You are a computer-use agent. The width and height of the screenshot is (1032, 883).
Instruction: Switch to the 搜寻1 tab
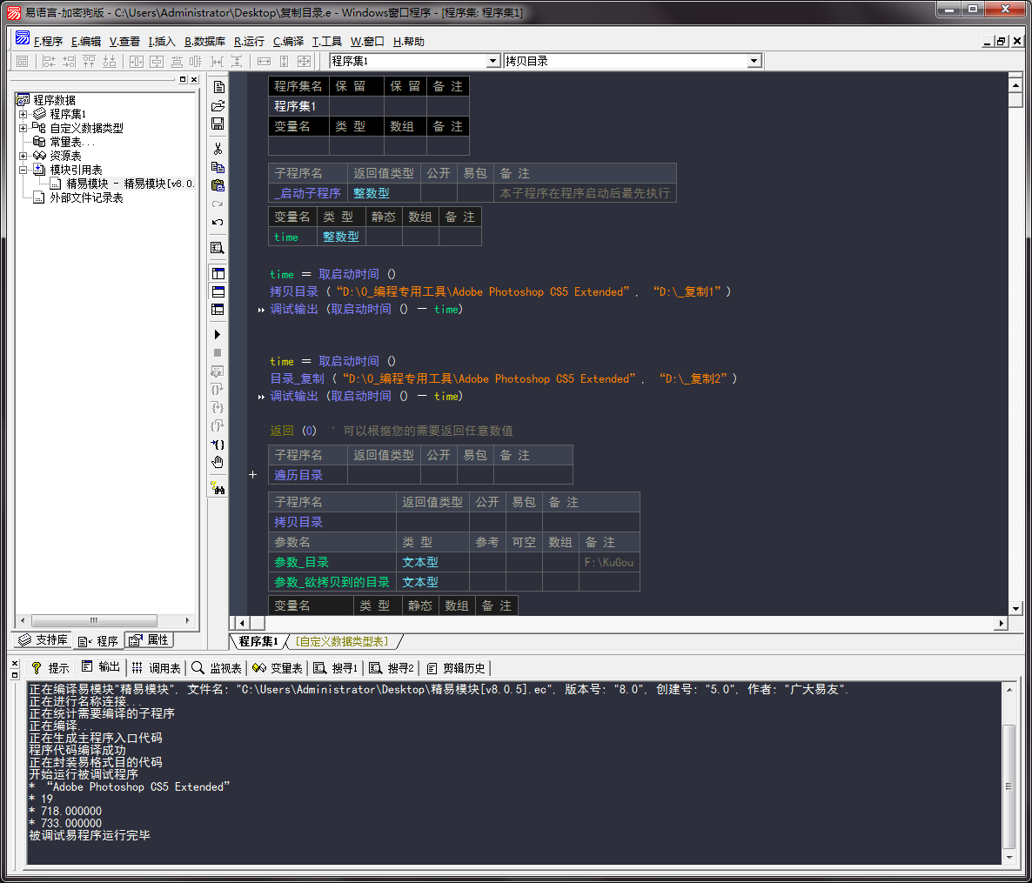coord(336,668)
